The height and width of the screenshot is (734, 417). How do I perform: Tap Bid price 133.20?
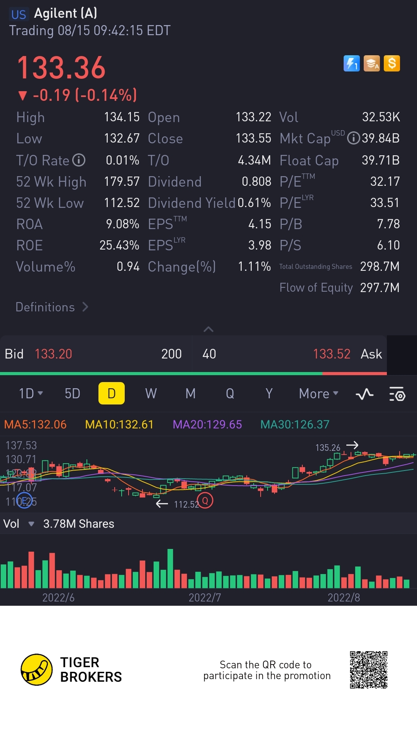[x=53, y=354]
